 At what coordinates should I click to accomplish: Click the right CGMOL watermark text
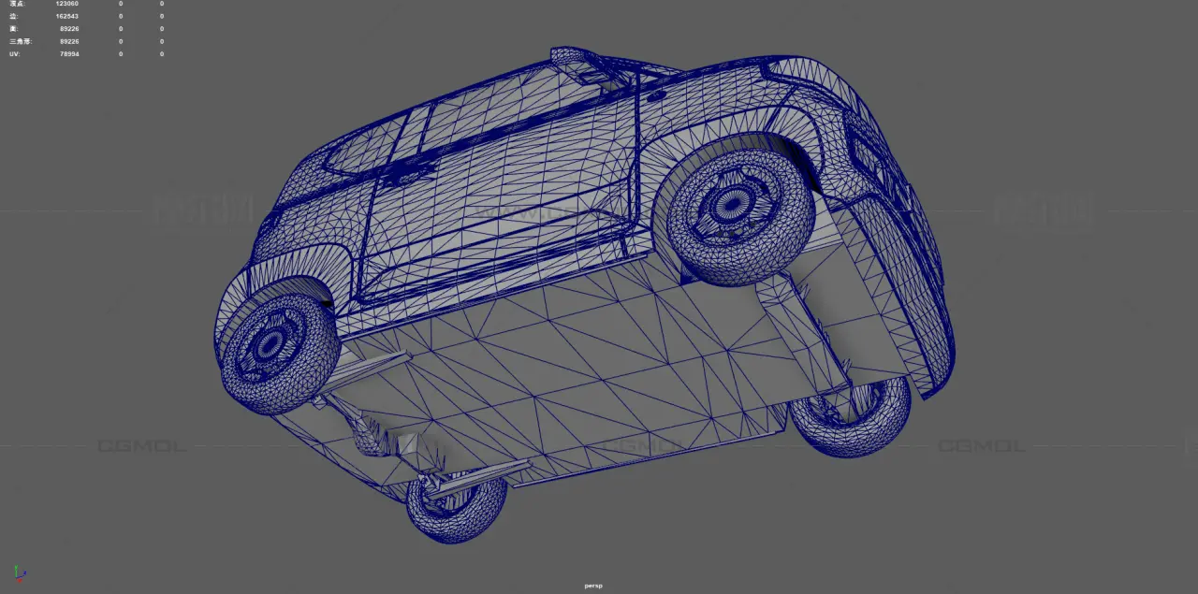coord(982,446)
